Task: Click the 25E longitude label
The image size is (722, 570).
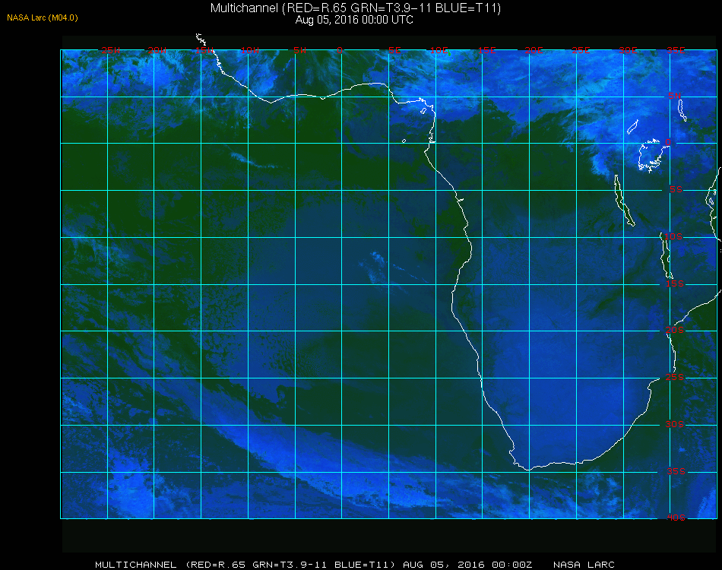Action: point(581,50)
